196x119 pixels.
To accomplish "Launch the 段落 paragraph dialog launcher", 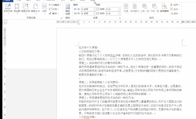I will tap(120, 18).
